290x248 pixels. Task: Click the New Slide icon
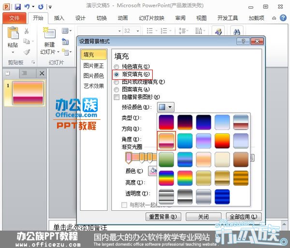point(49,33)
